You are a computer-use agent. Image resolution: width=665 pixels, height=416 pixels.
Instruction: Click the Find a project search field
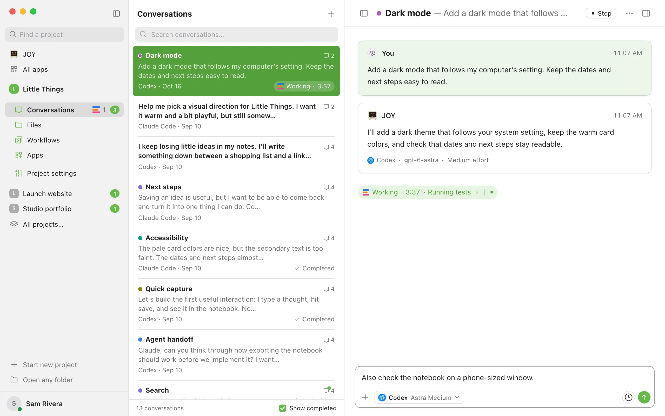(64, 34)
